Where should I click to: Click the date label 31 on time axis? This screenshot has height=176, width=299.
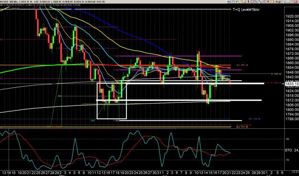[x=159, y=173]
